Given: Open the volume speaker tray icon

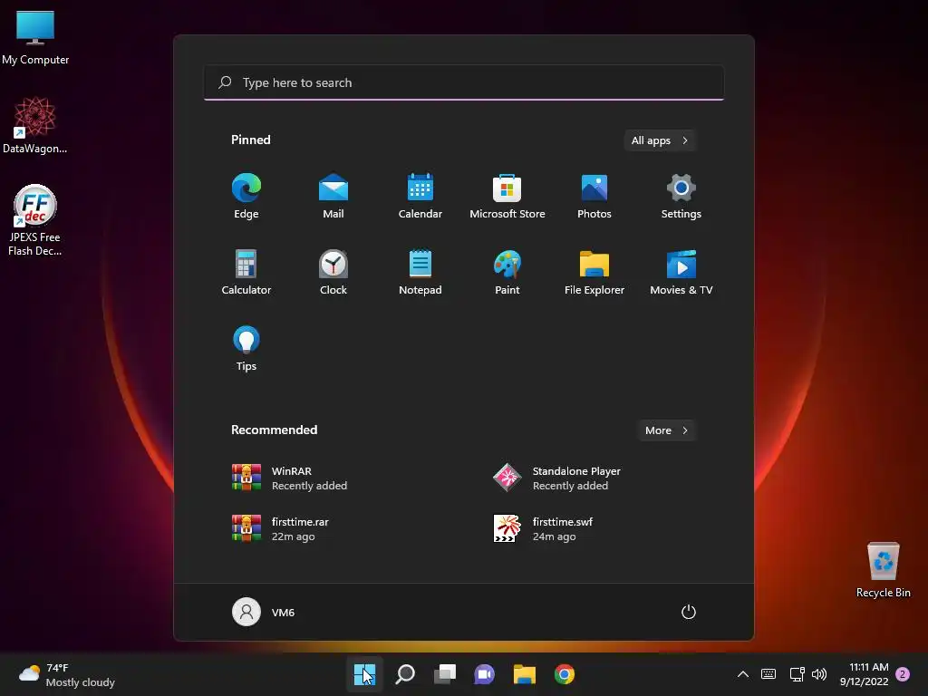Looking at the screenshot, I should [x=819, y=674].
